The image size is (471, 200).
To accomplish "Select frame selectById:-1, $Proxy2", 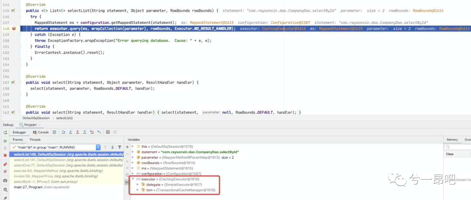I will (x=66, y=181).
